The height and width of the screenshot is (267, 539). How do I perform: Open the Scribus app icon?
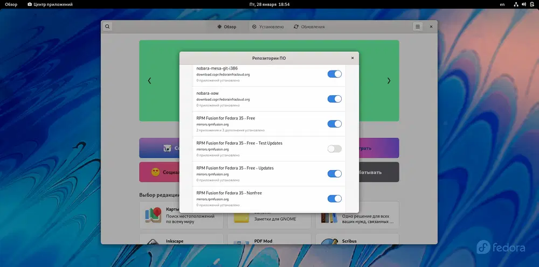click(x=329, y=241)
